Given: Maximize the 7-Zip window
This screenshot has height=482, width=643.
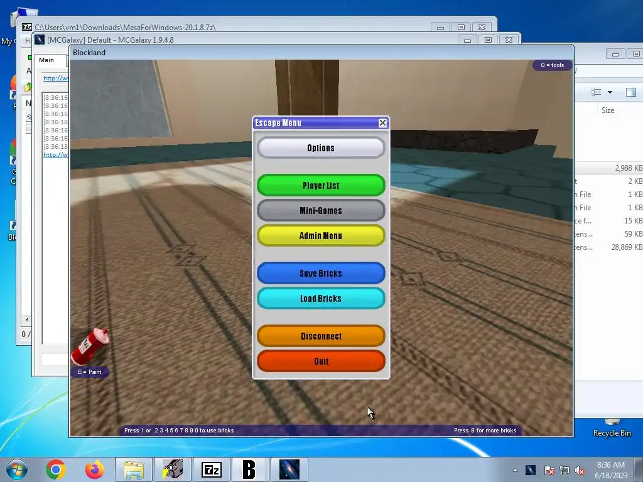Looking at the screenshot, I should [x=461, y=28].
